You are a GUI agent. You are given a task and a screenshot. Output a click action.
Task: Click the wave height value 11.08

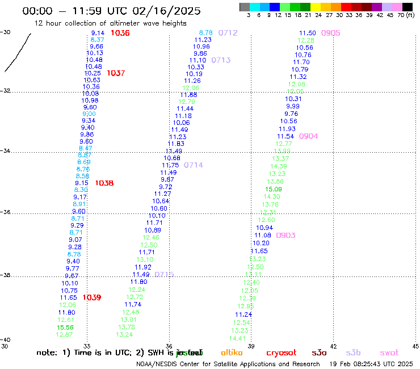pyautogui.click(x=262, y=235)
